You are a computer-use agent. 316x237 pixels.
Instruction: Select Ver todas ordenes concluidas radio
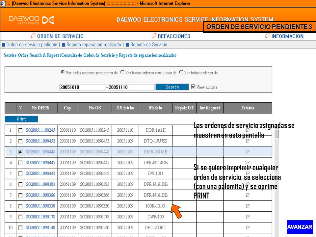122,72
